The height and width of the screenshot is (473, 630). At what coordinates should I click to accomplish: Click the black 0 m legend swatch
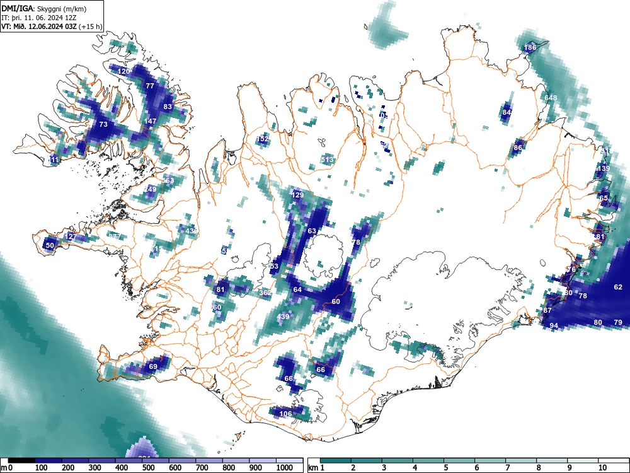tap(21, 460)
